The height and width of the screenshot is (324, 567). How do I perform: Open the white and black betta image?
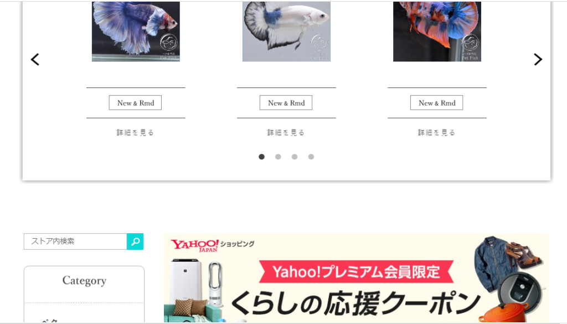point(286,32)
